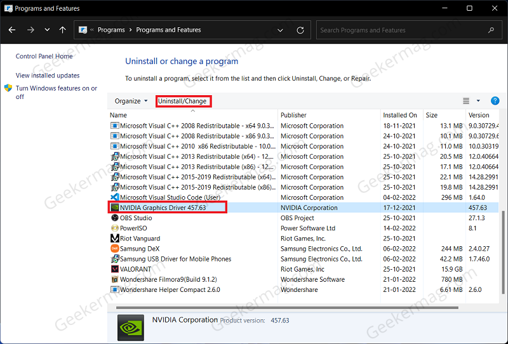Click Microsoft Visual Studio Code (User) name

(170, 197)
